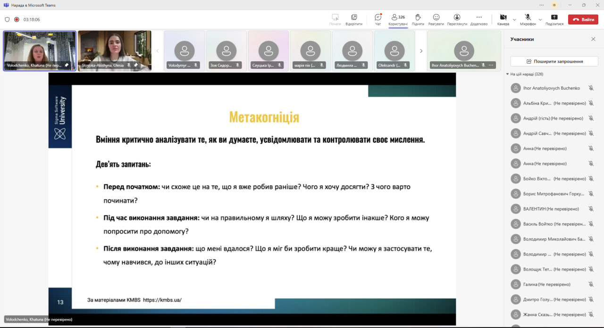Viewport: 604px width, 328px height.
Task: Click the Метакогніція slide title
Action: coord(264,117)
